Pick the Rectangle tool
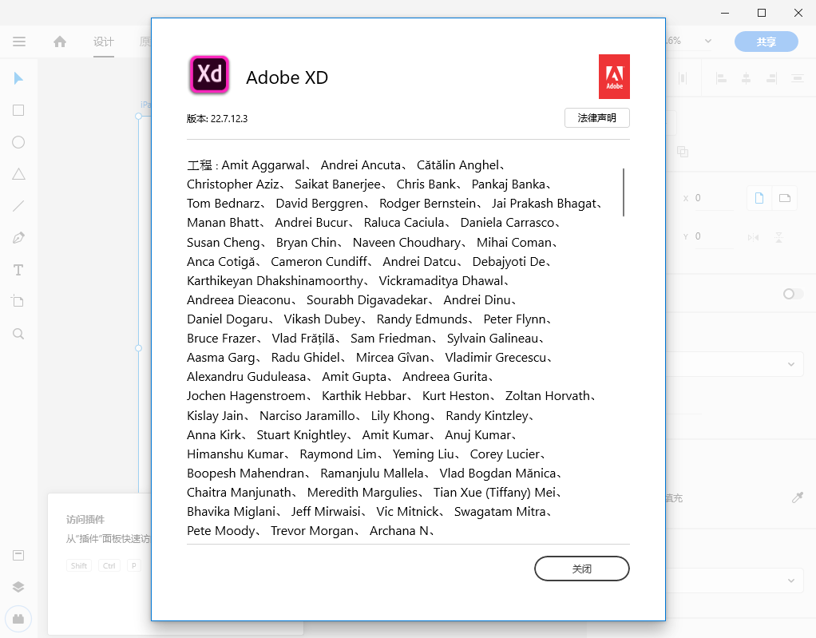The width and height of the screenshot is (816, 638). pyautogui.click(x=18, y=110)
